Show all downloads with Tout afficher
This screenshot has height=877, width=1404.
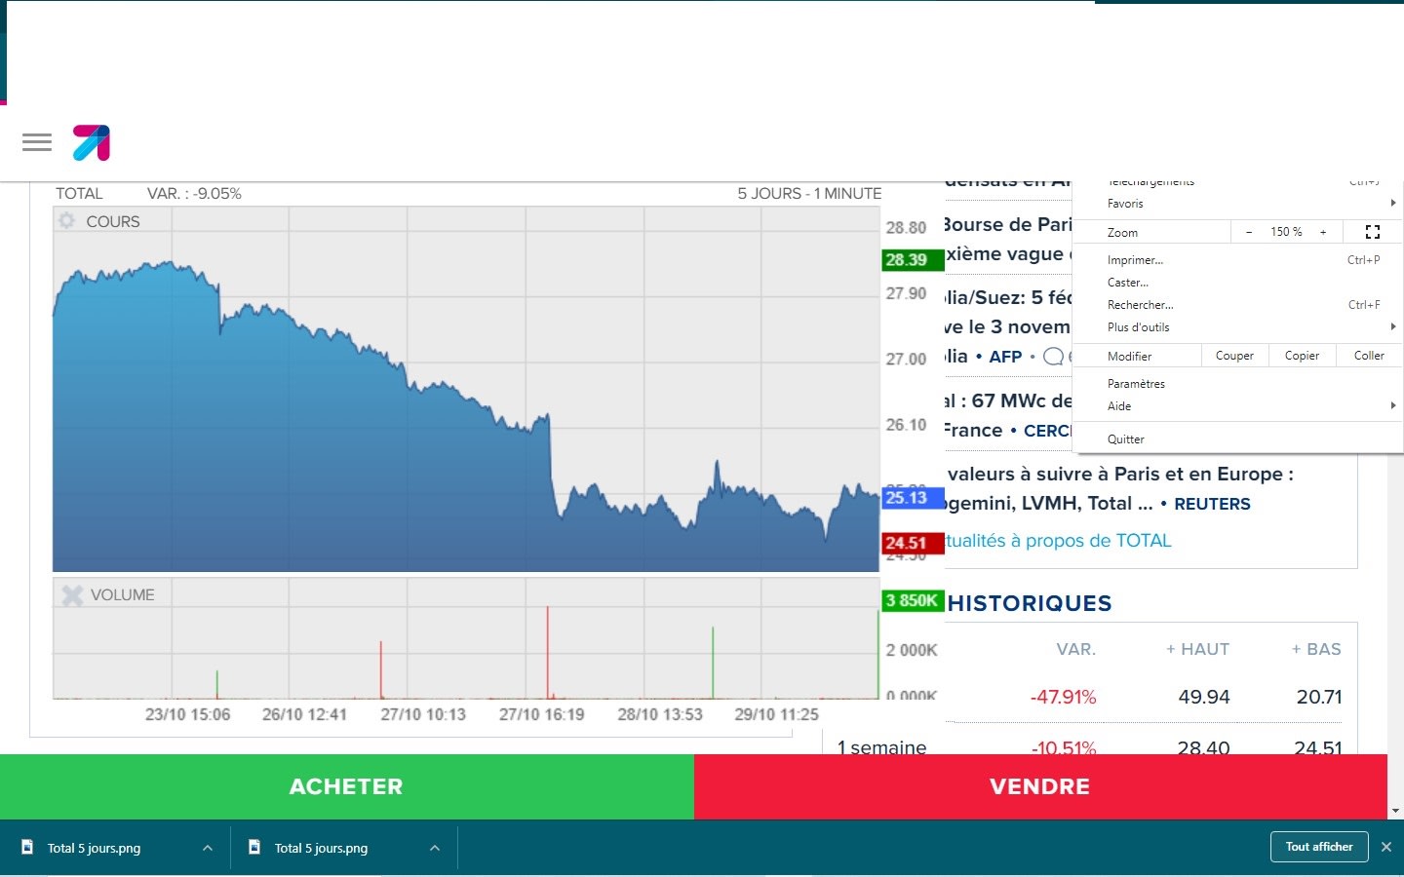1319,847
